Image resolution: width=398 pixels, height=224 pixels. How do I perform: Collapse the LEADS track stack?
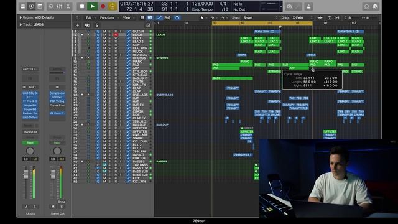point(82,35)
